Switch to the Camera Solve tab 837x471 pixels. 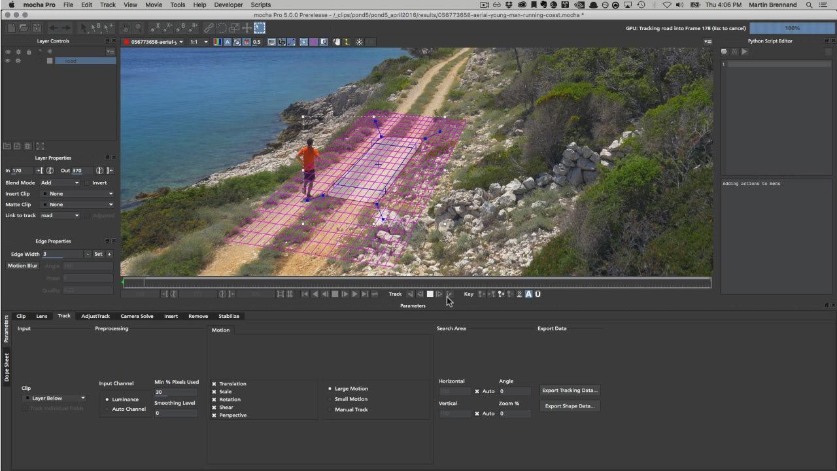[x=137, y=316]
